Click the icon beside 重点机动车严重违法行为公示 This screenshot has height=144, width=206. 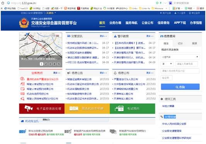[22, 79]
